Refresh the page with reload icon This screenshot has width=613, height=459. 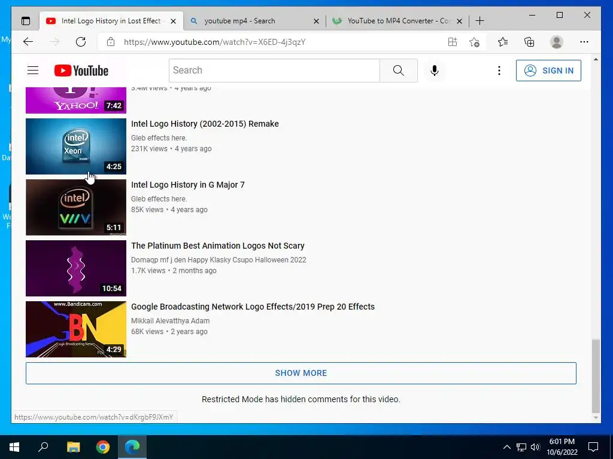coord(81,42)
